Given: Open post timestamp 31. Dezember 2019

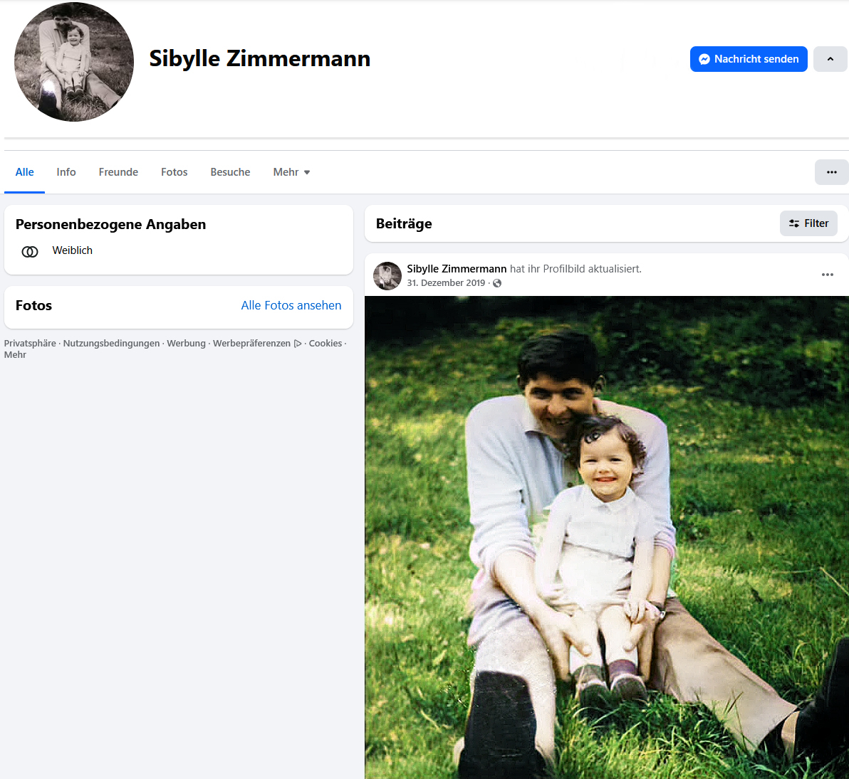Looking at the screenshot, I should (x=446, y=283).
